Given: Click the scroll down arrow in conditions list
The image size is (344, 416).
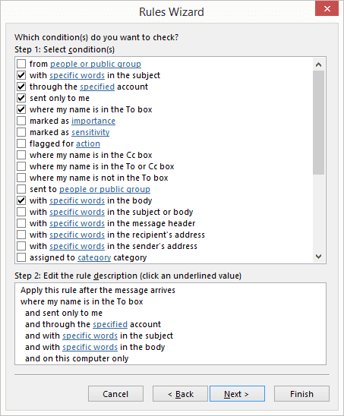Looking at the screenshot, I should click(318, 257).
